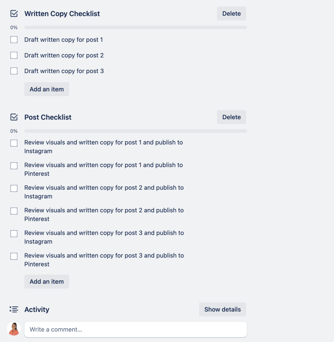Add an item to Post Checklist
This screenshot has width=334, height=342.
coord(47,282)
